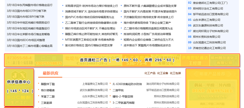The height and width of the screenshot is (108, 244).
Task: Open the 醋酸仲丁酯 supply listing
Action: (x=48, y=84)
